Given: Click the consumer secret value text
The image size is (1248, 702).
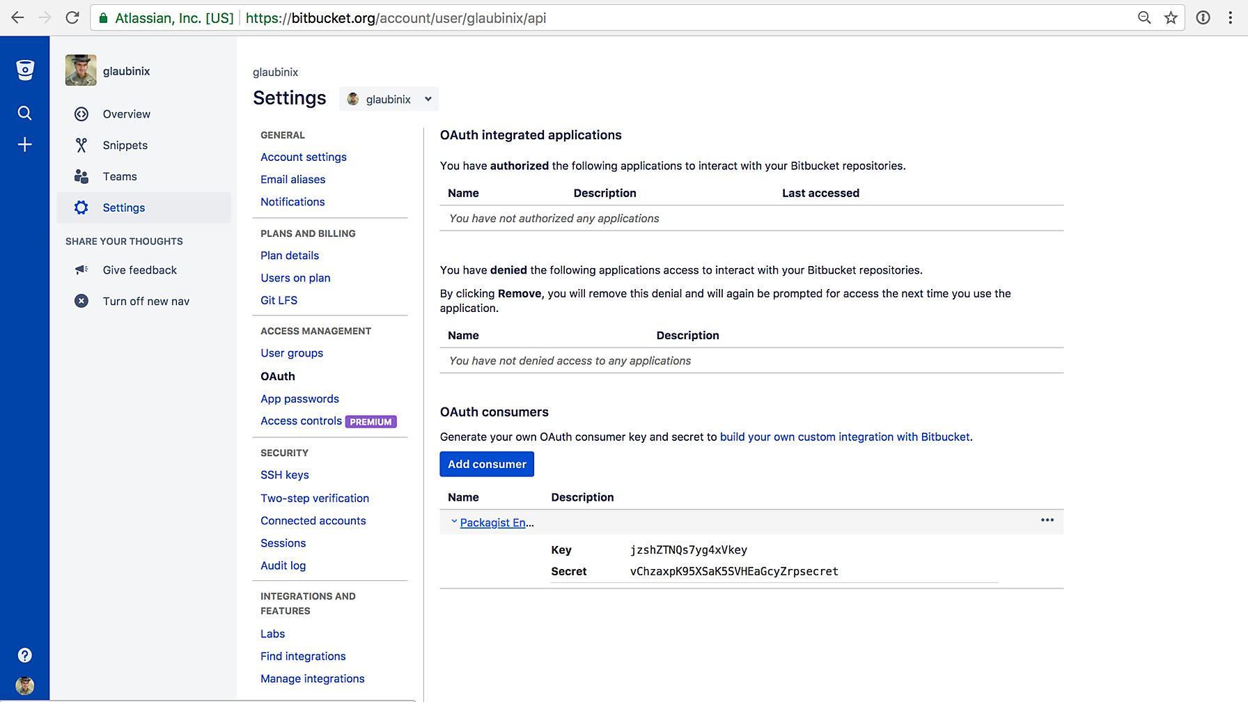Looking at the screenshot, I should [x=734, y=572].
